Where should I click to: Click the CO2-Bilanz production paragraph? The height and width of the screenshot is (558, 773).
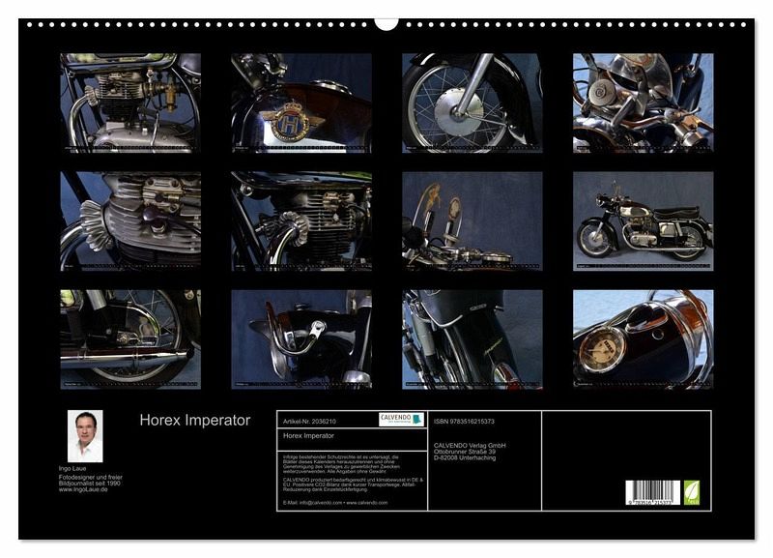(353, 485)
